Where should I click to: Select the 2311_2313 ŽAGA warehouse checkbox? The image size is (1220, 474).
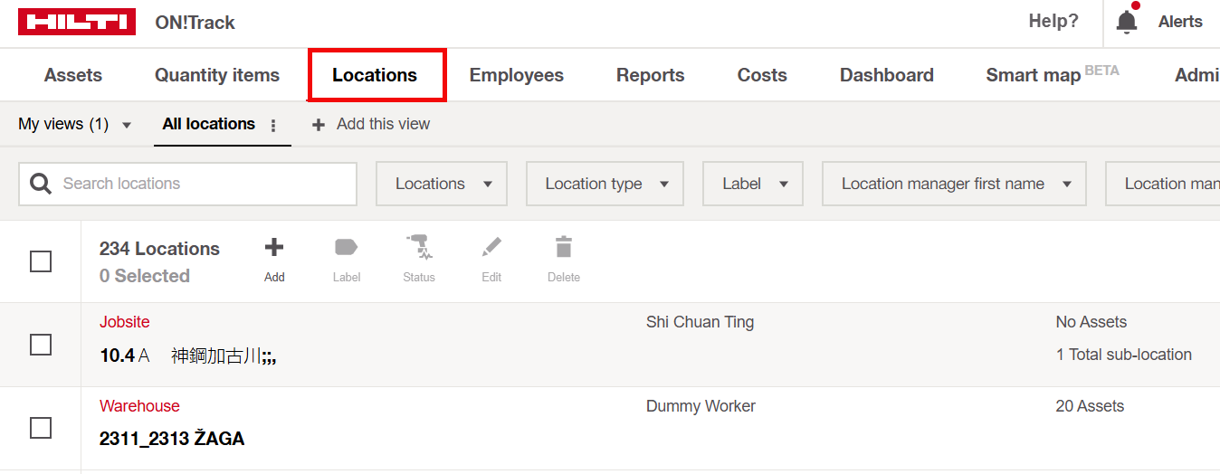pos(41,428)
